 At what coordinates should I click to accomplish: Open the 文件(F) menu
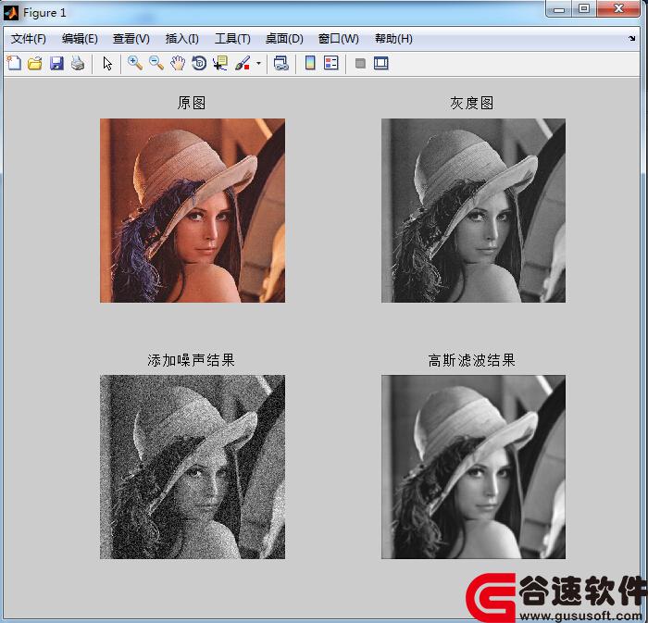(x=29, y=39)
